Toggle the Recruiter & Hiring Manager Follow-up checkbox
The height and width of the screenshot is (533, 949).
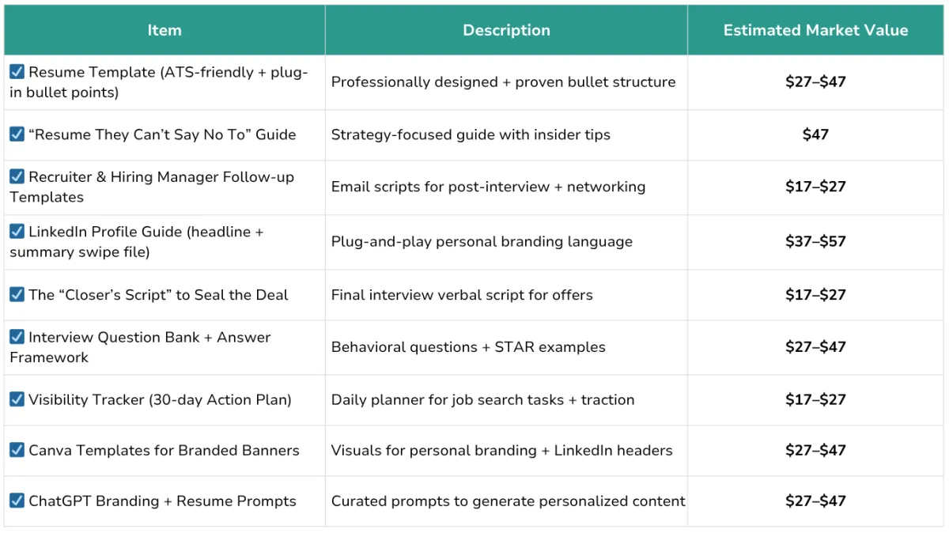pos(17,176)
